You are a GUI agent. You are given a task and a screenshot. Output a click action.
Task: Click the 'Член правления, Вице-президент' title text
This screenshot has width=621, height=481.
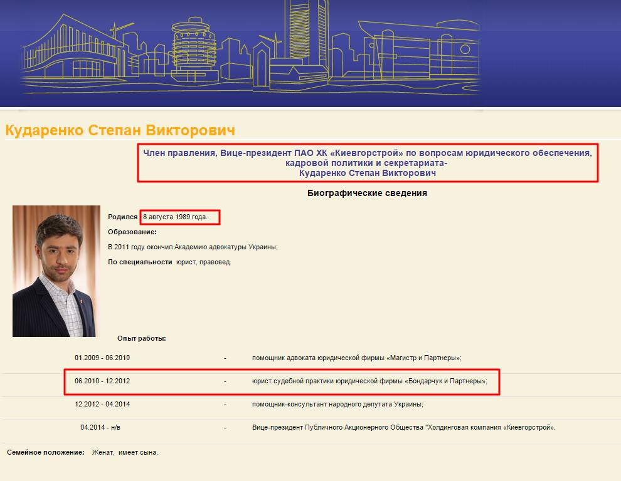coord(367,153)
